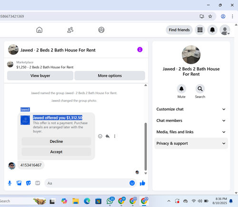Choose a GIF icon
Image resolution: width=238 pixels, height=207 pixels.
[38, 183]
